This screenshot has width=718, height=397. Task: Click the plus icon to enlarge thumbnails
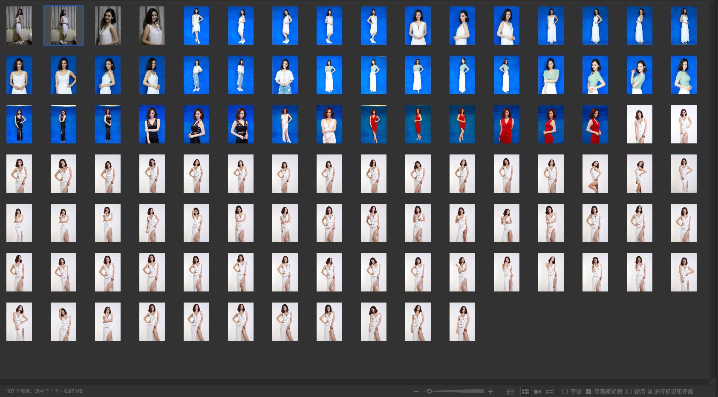[490, 391]
